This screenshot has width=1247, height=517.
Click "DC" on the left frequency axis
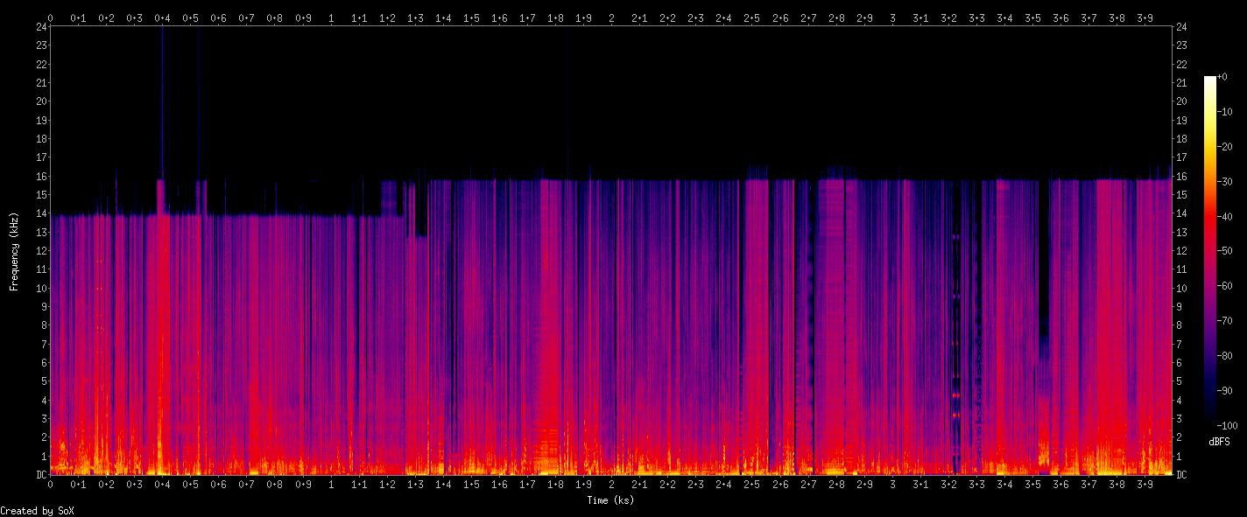click(x=40, y=475)
